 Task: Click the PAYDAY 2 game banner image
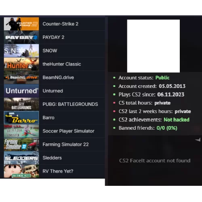tap(21, 37)
